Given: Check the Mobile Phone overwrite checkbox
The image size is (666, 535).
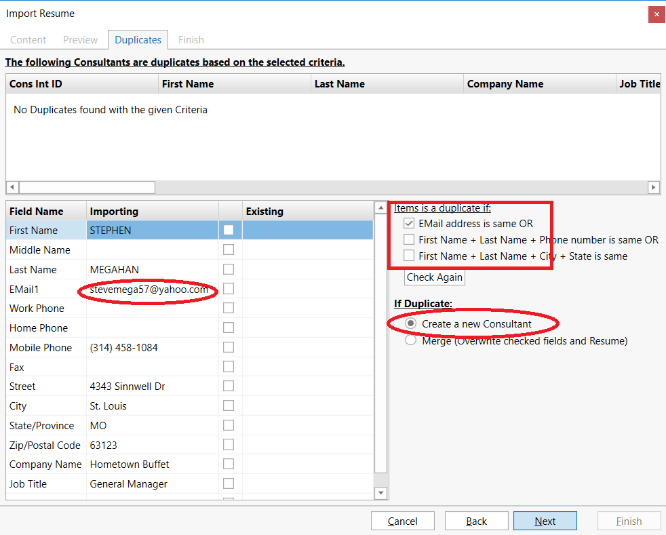Looking at the screenshot, I should (x=229, y=347).
